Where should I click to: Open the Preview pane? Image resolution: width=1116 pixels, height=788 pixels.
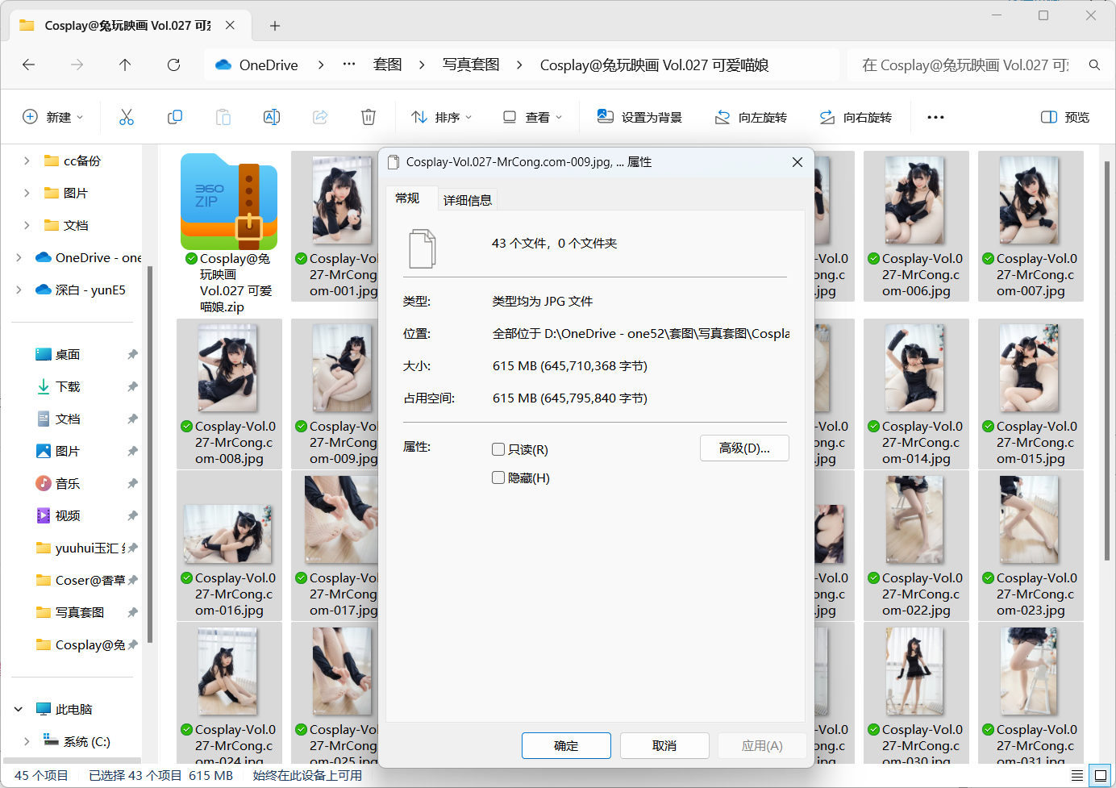point(1064,117)
